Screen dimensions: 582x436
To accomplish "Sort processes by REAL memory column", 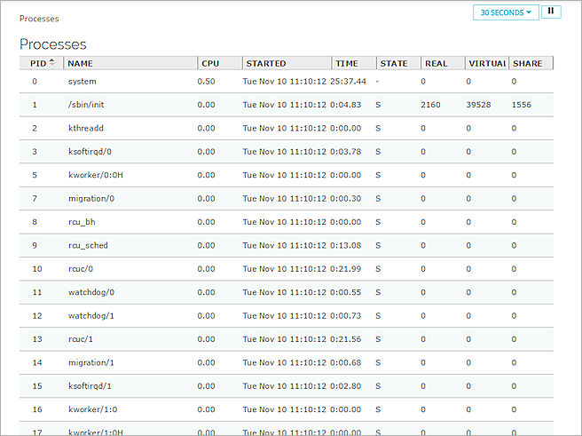I will click(x=436, y=64).
